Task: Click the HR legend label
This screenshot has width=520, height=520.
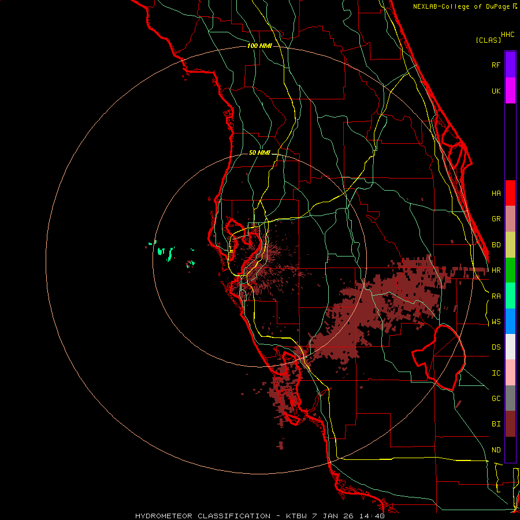Action: pyautogui.click(x=496, y=270)
